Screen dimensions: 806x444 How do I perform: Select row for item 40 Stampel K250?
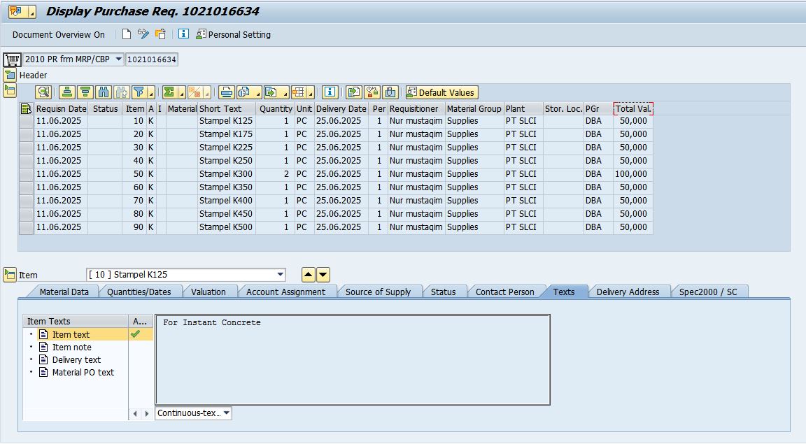tap(26, 162)
